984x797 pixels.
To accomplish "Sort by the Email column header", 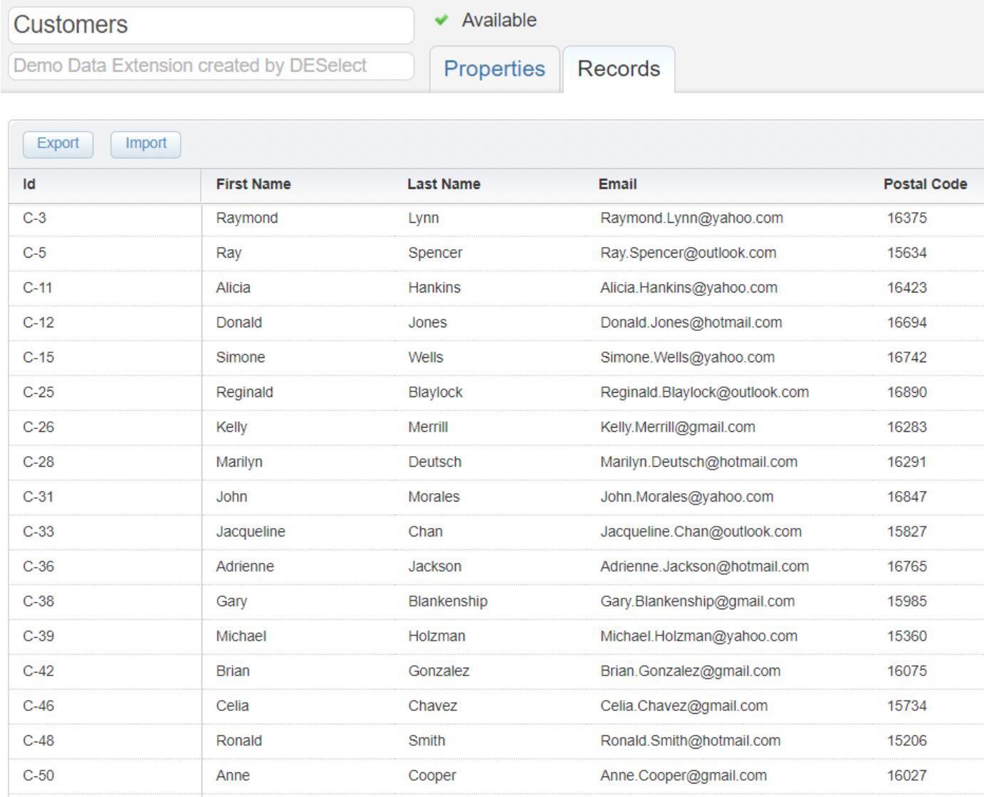I will (x=617, y=184).
